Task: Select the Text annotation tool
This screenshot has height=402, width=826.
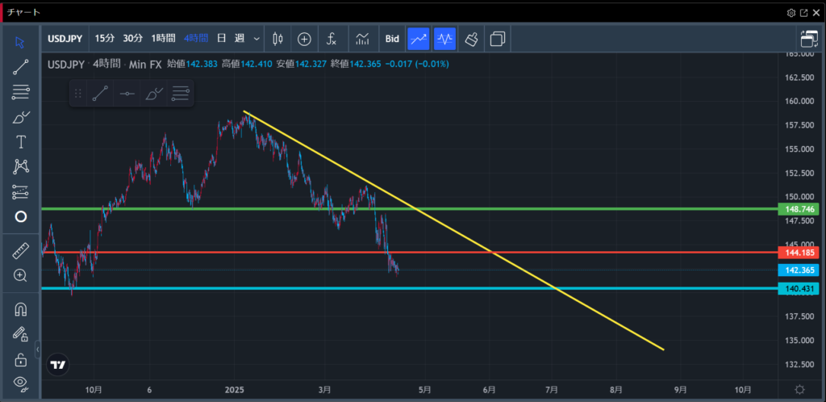Action: click(21, 142)
